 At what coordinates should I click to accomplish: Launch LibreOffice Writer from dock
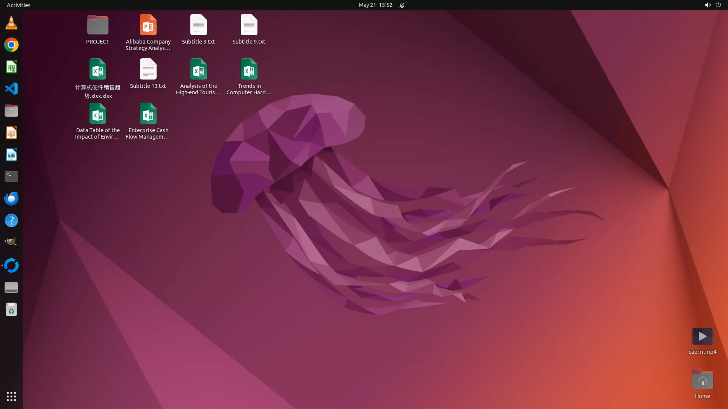pos(11,155)
